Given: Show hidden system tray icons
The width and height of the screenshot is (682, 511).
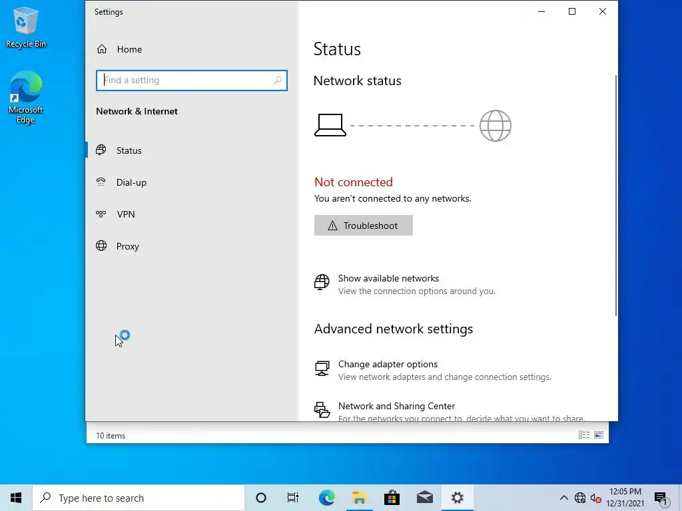Looking at the screenshot, I should click(563, 498).
